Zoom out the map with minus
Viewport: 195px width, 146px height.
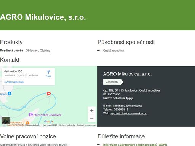92,118
